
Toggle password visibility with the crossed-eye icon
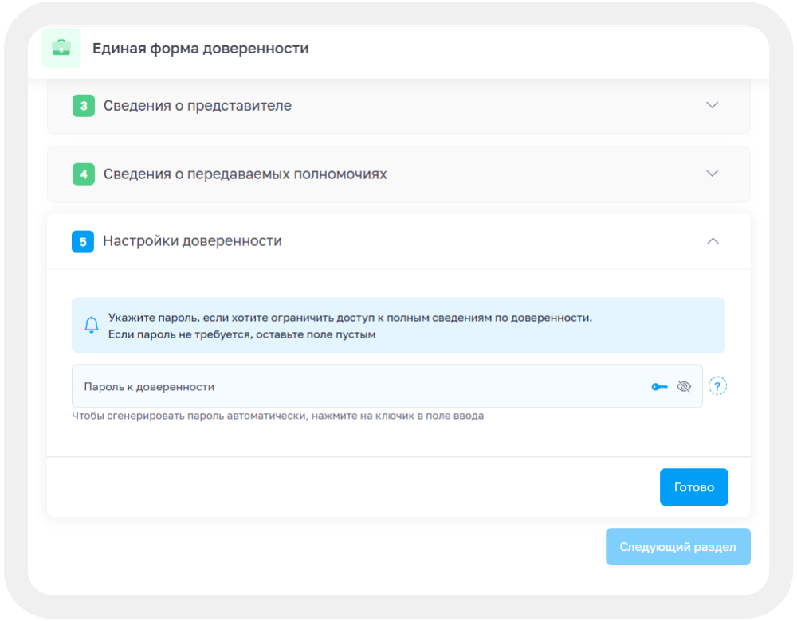point(684,385)
